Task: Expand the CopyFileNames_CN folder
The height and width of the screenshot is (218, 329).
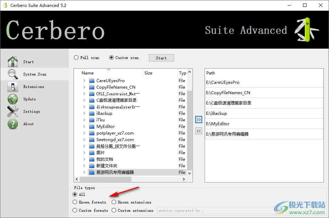Action: [x=84, y=87]
